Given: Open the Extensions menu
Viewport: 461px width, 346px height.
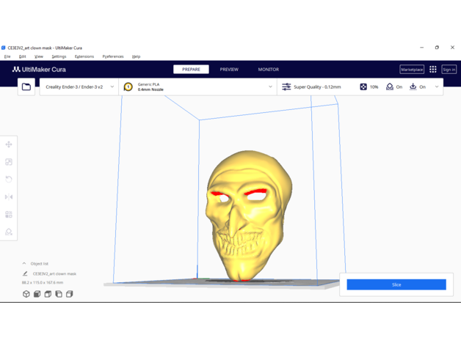Looking at the screenshot, I should coord(84,56).
